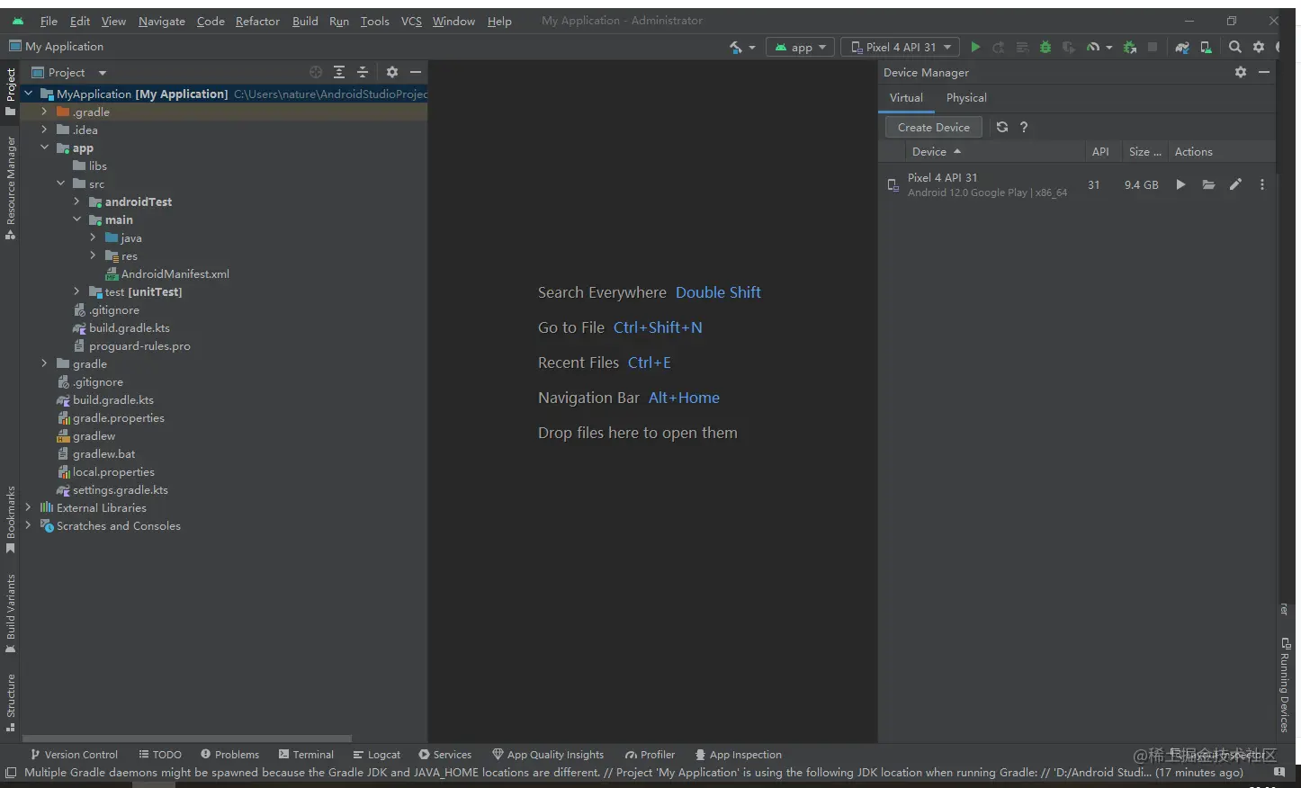Viewport: 1301px width, 788px height.
Task: Click the Project panel horizontal scrollbar
Action: 187,738
